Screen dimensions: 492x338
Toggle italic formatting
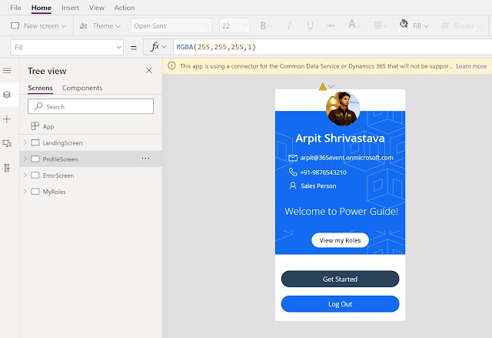(x=289, y=25)
